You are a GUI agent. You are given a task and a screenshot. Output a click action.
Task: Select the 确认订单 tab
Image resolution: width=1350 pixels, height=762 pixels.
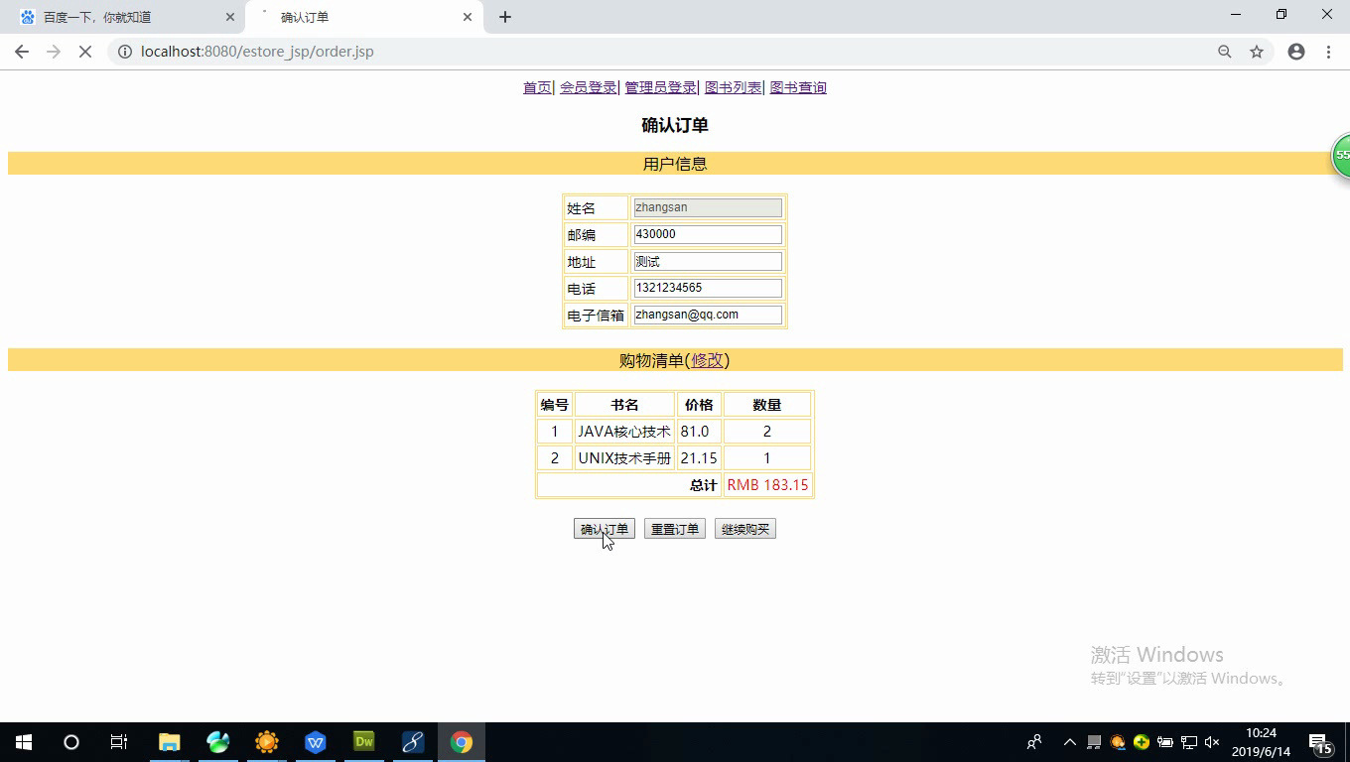(x=363, y=17)
